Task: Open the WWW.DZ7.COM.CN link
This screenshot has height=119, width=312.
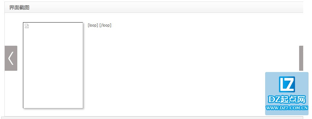Action: [287, 108]
